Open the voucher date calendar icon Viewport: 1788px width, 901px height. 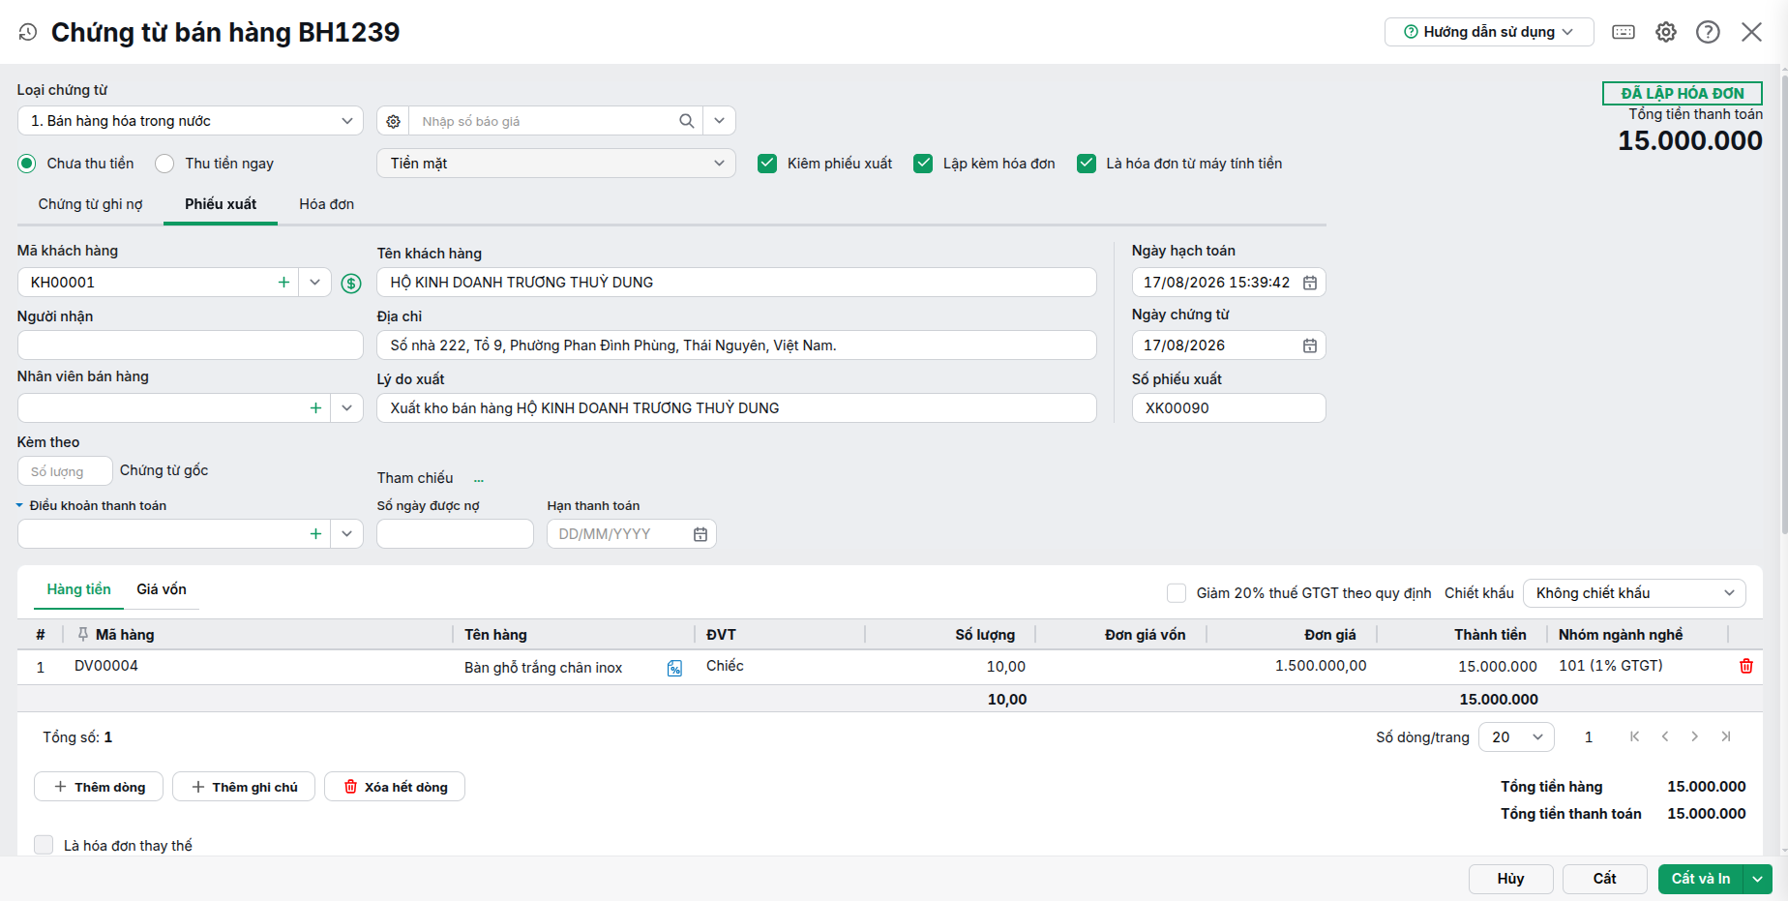point(1310,345)
